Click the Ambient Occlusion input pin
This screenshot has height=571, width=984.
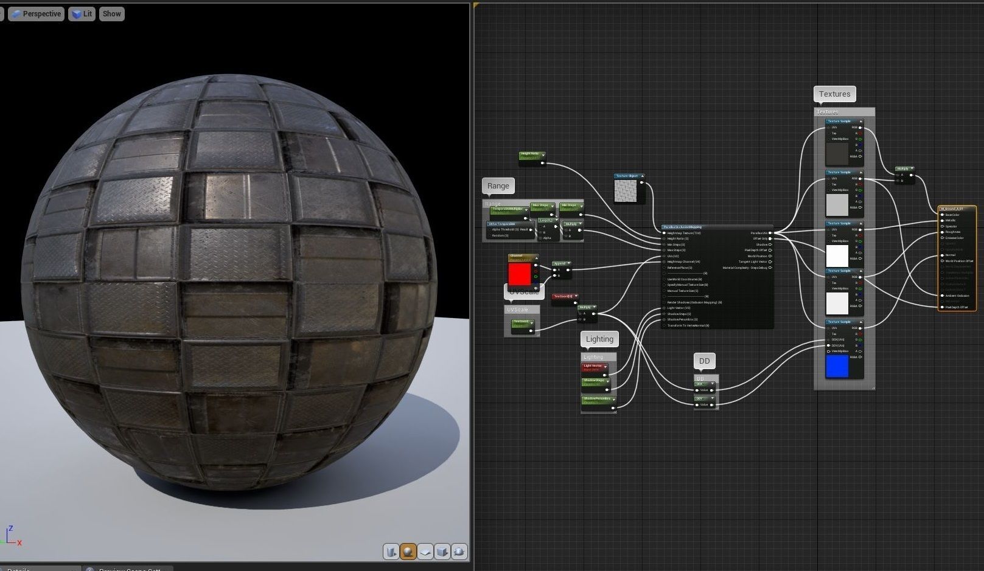(942, 296)
